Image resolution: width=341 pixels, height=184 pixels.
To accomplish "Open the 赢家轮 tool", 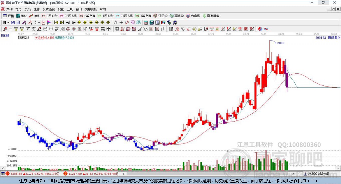I will tap(177, 16).
